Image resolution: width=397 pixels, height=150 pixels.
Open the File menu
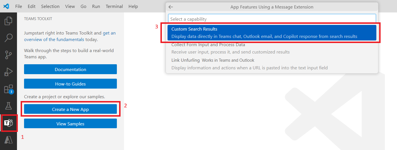pos(19,6)
